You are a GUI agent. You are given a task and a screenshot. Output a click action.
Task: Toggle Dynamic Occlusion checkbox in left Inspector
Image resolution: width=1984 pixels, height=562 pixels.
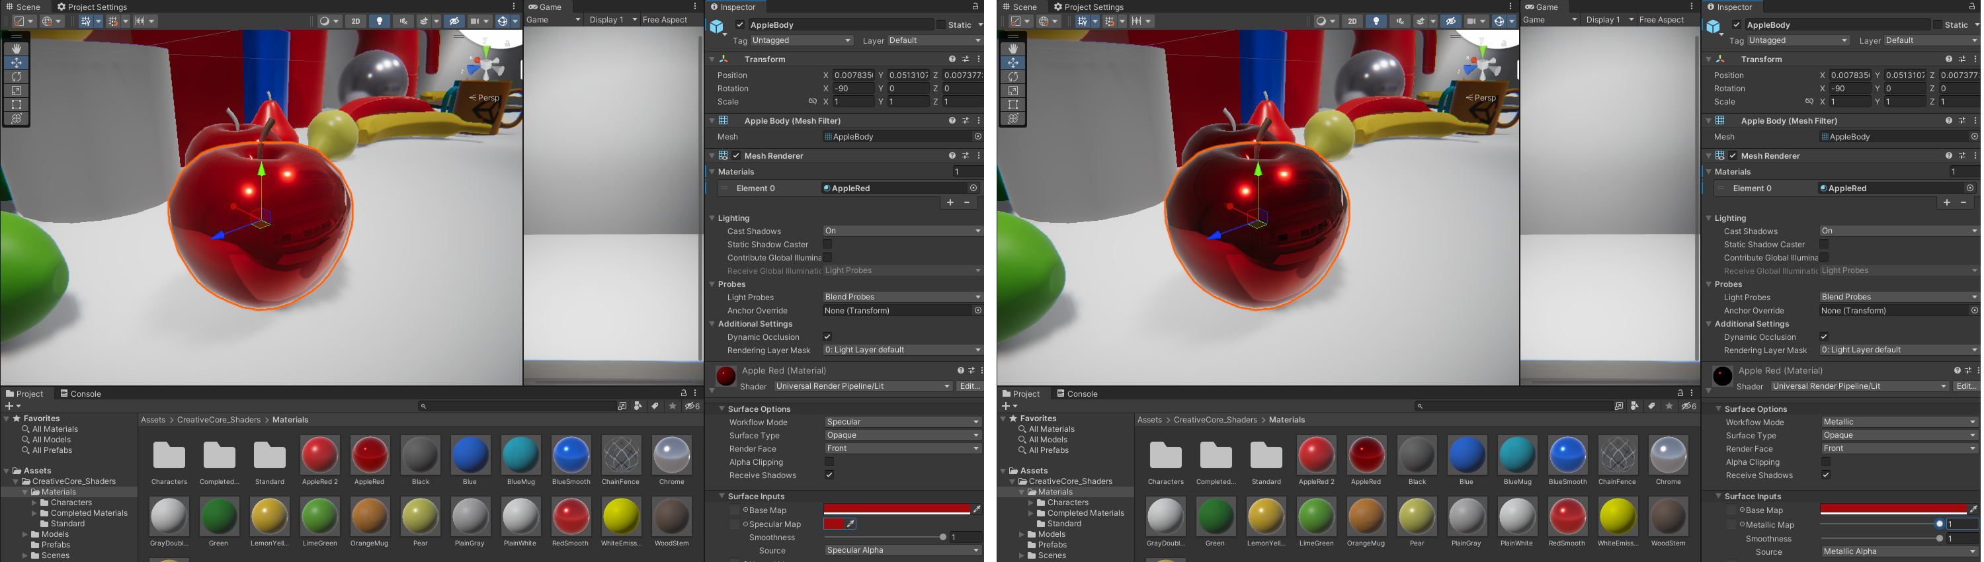827,337
